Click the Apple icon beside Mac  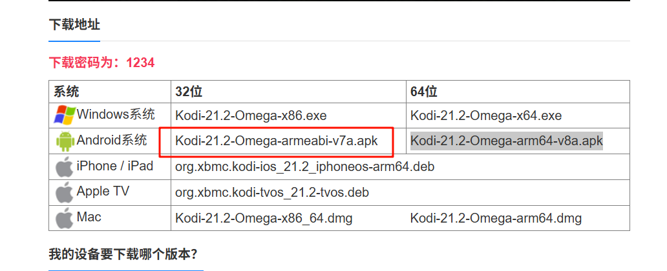click(x=64, y=217)
